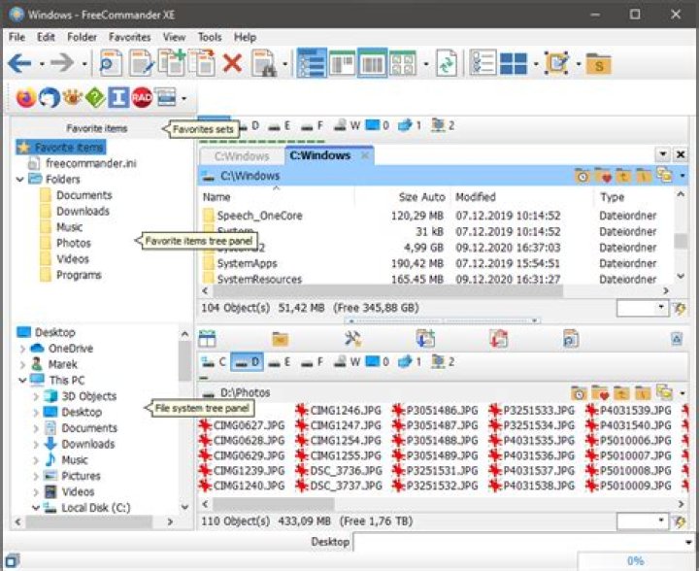Switch to Thumbnails view mode icon

[403, 63]
